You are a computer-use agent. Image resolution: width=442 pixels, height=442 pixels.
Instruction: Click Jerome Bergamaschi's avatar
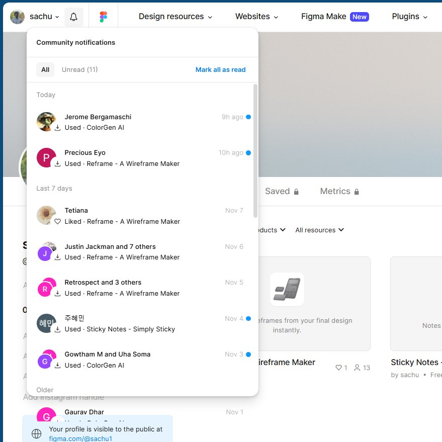point(46,122)
